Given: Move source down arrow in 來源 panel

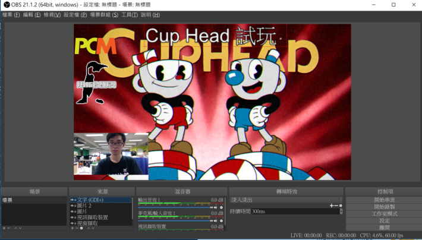Looking at the screenshot, I should pyautogui.click(x=93, y=228).
